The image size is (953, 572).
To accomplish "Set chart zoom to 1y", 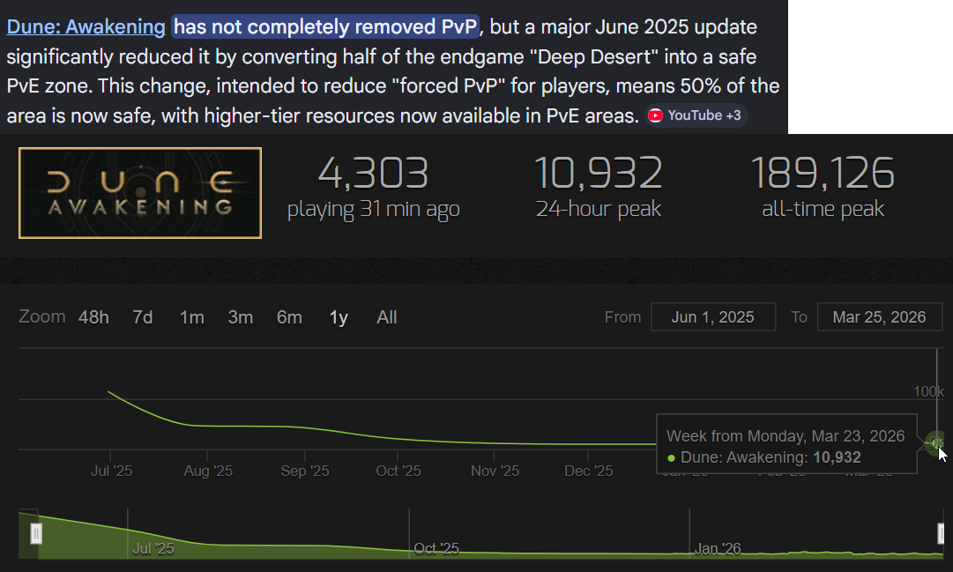I will point(339,317).
